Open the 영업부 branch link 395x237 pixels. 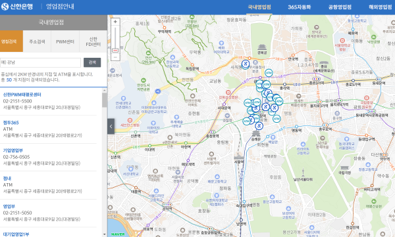click(x=9, y=206)
